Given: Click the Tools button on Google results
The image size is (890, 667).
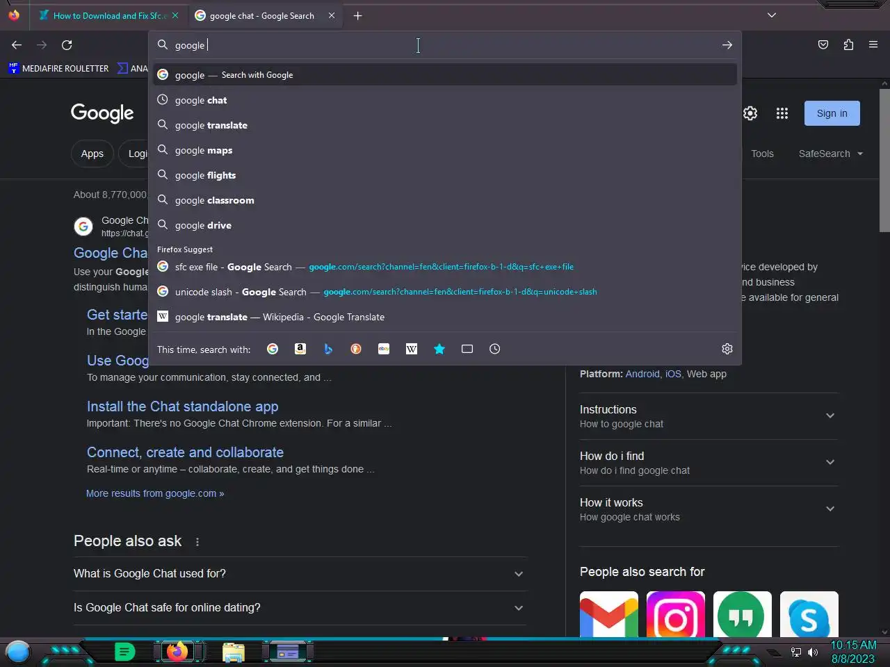Looking at the screenshot, I should tap(762, 154).
